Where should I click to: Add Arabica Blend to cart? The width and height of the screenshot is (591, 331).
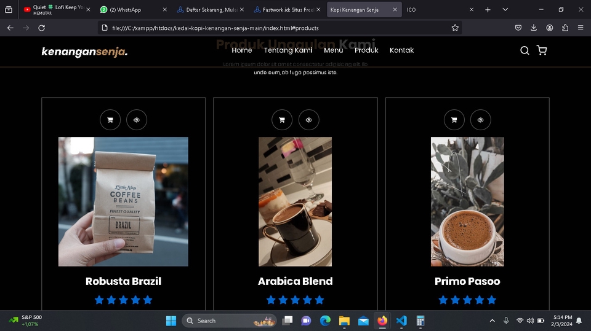click(282, 120)
